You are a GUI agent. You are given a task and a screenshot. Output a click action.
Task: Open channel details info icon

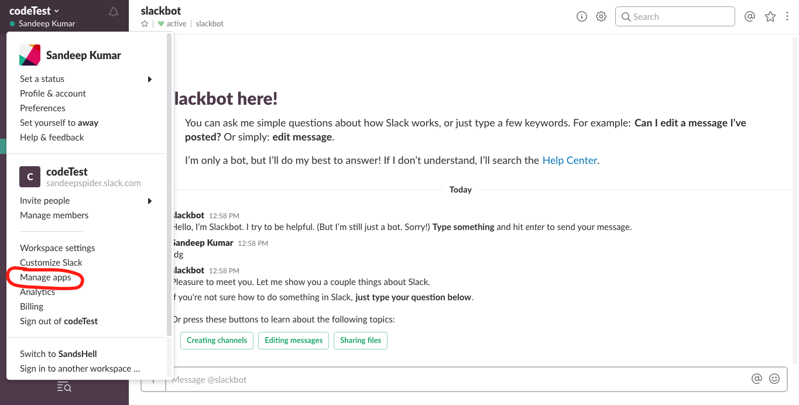(x=582, y=16)
